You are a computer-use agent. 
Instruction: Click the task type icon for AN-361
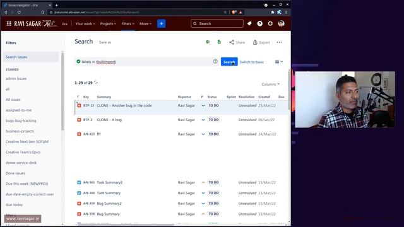pos(79,182)
